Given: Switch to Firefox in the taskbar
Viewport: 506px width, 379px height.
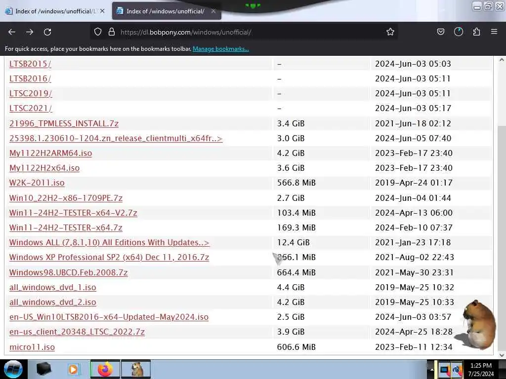Looking at the screenshot, I should tap(105, 369).
